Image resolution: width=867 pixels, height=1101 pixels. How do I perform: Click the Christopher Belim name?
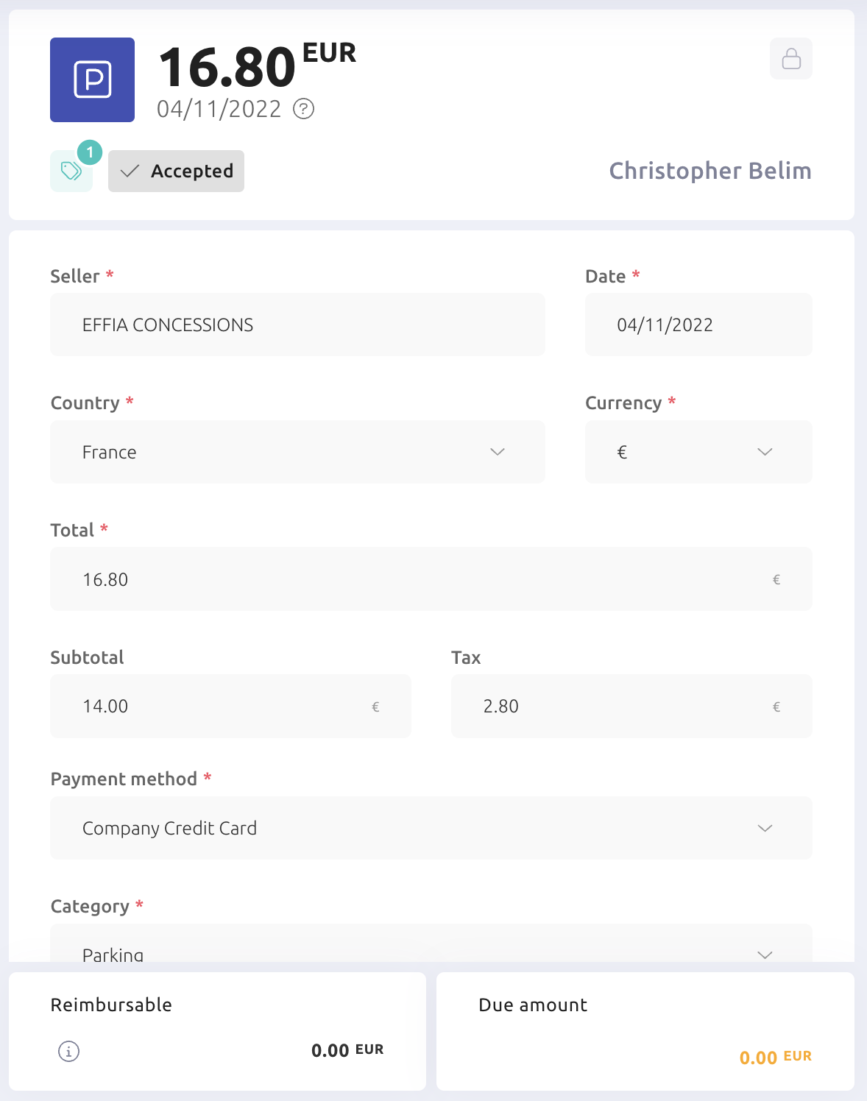710,171
